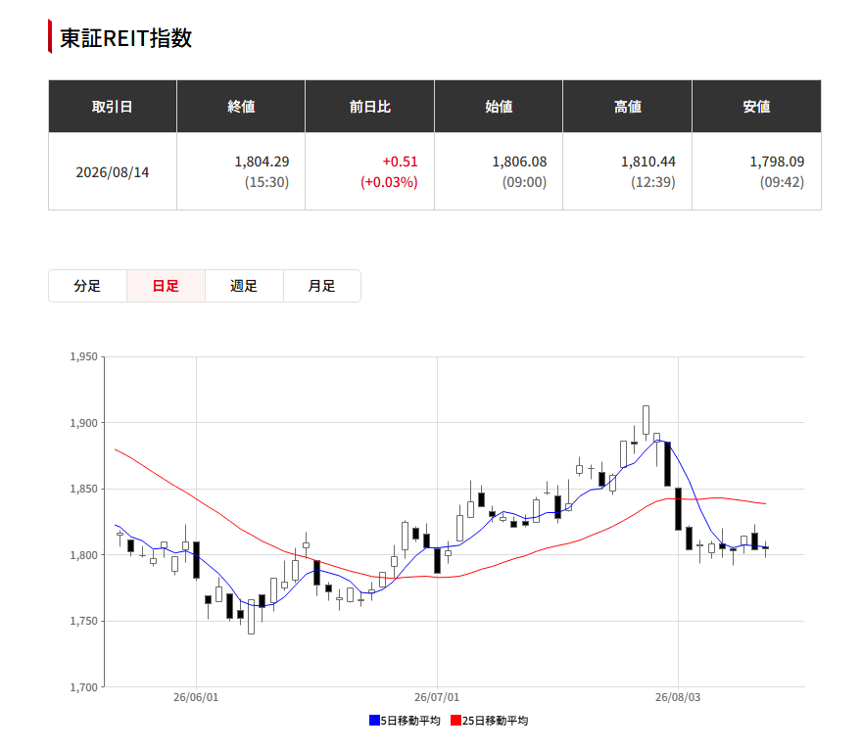Screen dimensions: 862x751
Task: Click the 26/07/01 x-axis date label
Action: coord(437,697)
